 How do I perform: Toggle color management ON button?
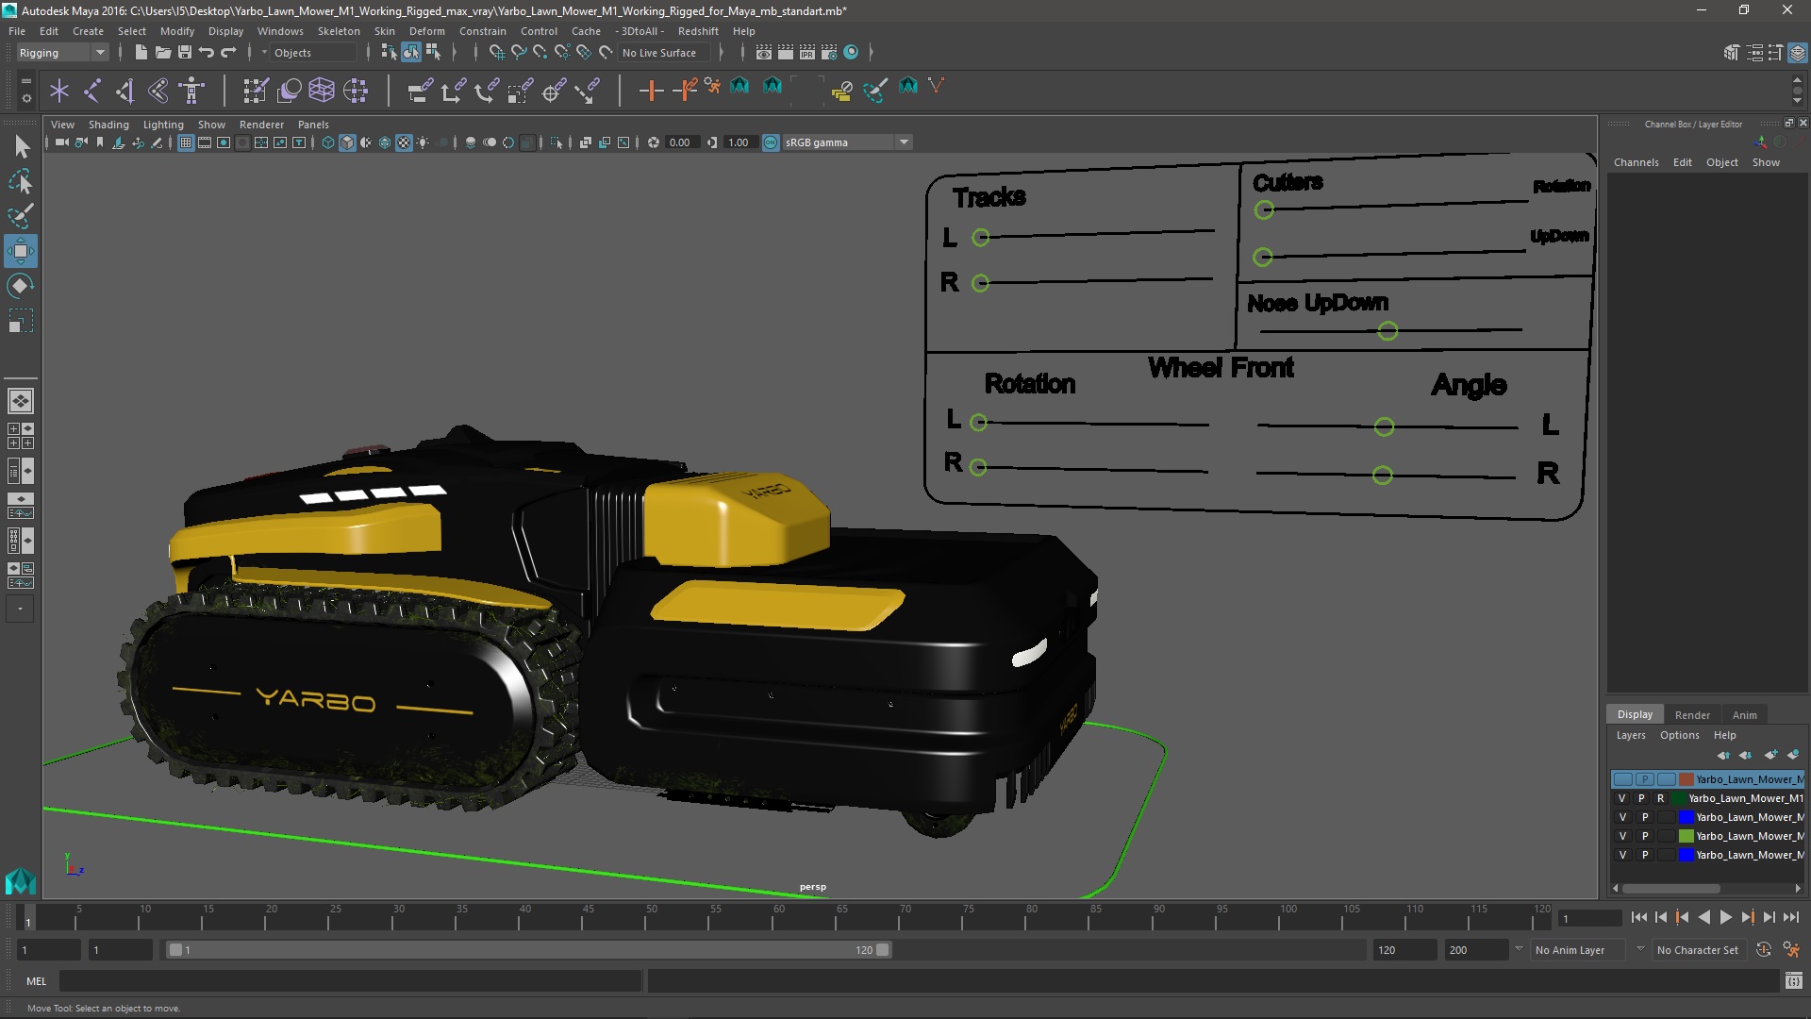point(771,142)
